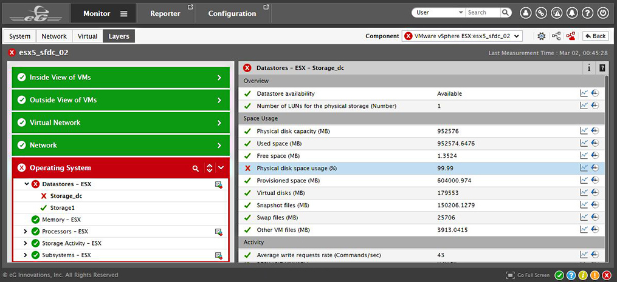Click the Back button
The width and height of the screenshot is (617, 282).
point(595,36)
